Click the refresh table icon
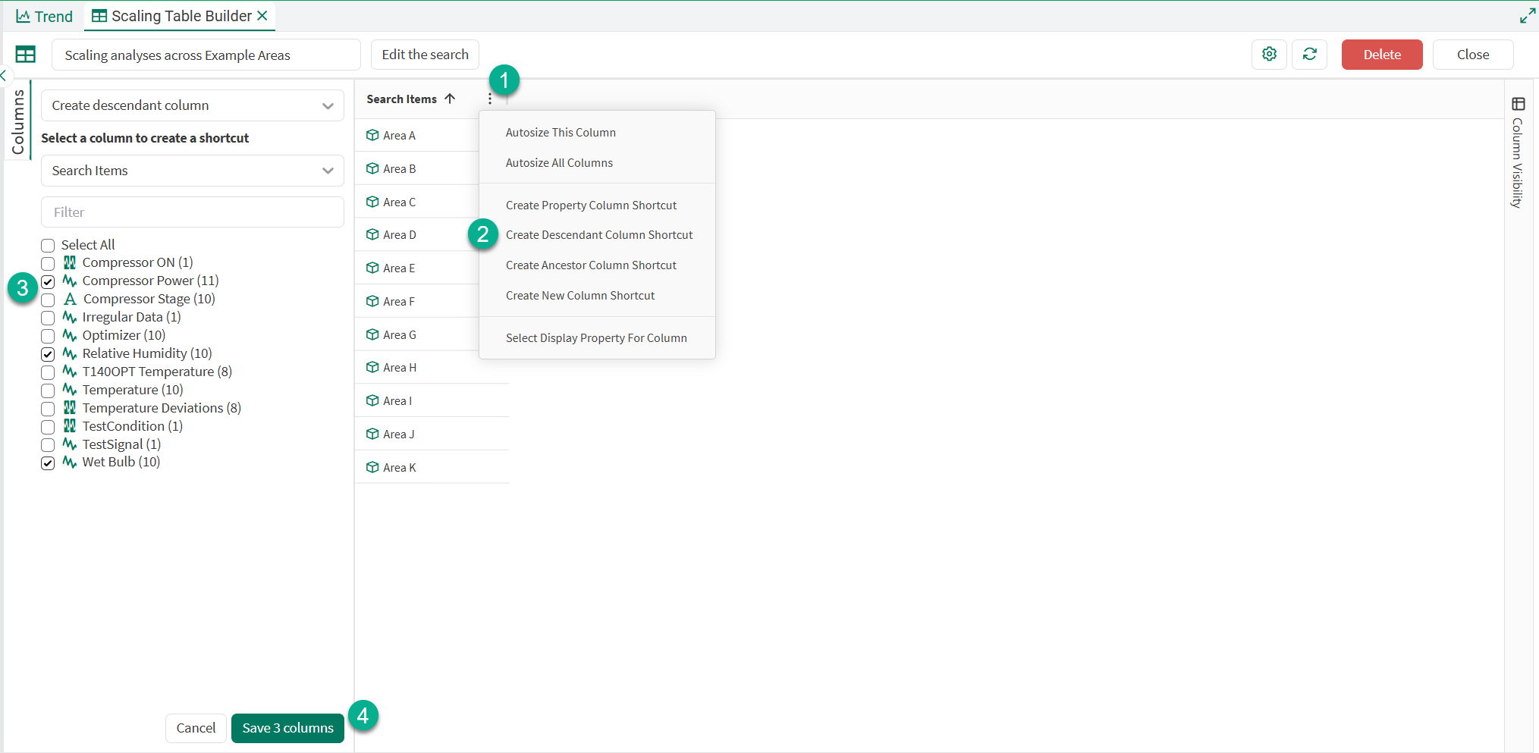The image size is (1539, 753). pyautogui.click(x=1309, y=54)
